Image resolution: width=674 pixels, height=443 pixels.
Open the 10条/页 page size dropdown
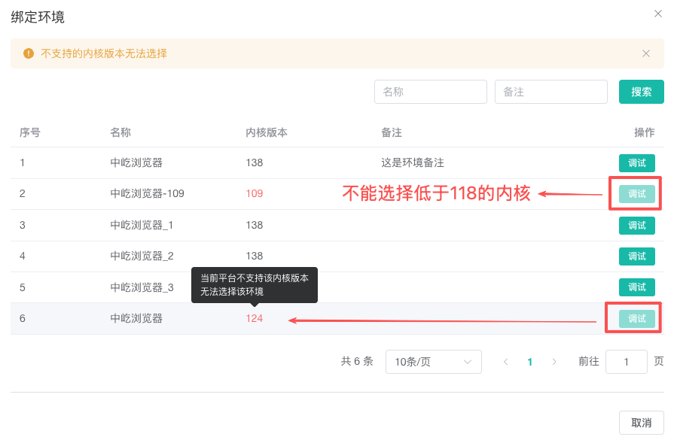point(433,362)
